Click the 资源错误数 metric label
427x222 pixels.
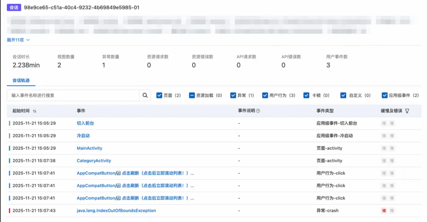[202, 57]
